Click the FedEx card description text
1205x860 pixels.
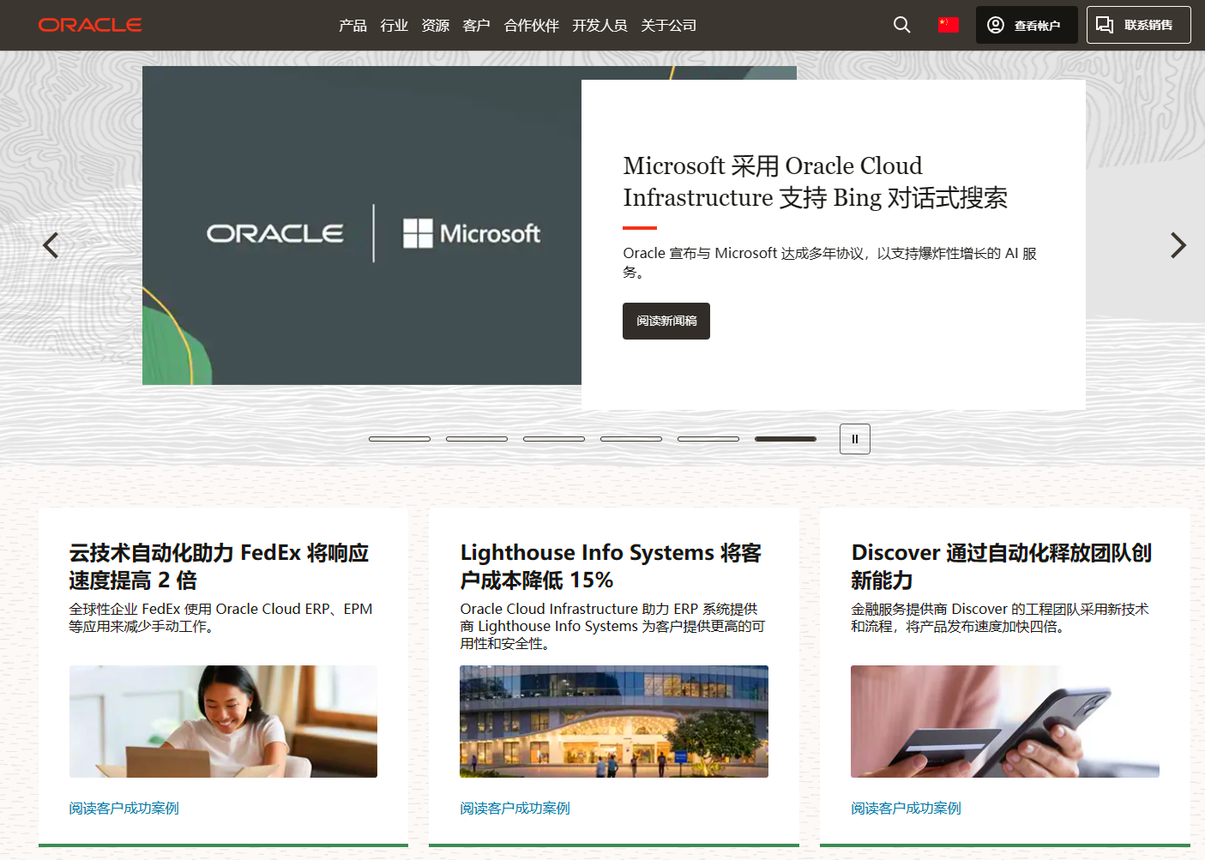pyautogui.click(x=220, y=617)
